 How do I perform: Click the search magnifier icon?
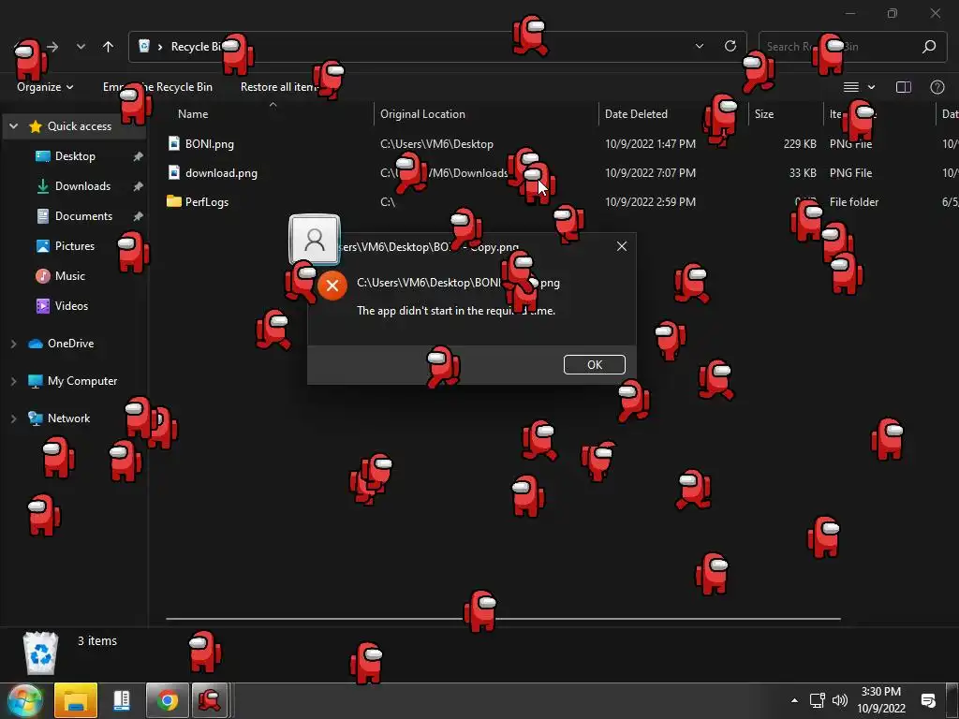click(x=929, y=47)
